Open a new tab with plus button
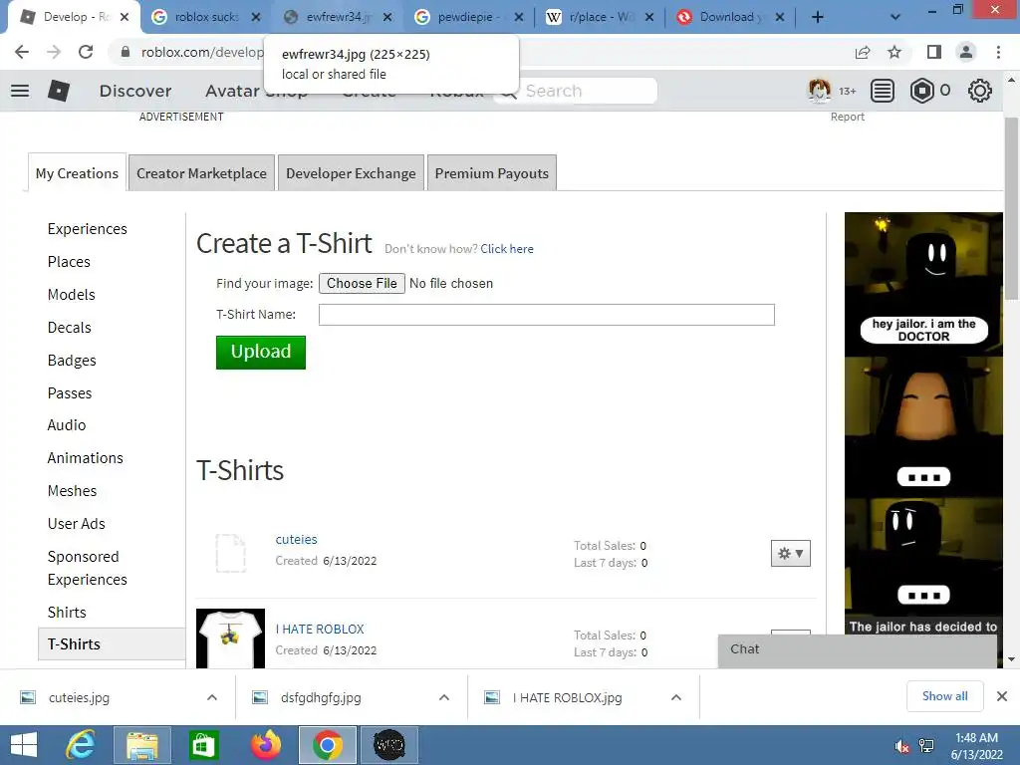Viewport: 1020px width, 765px height. pyautogui.click(x=818, y=17)
